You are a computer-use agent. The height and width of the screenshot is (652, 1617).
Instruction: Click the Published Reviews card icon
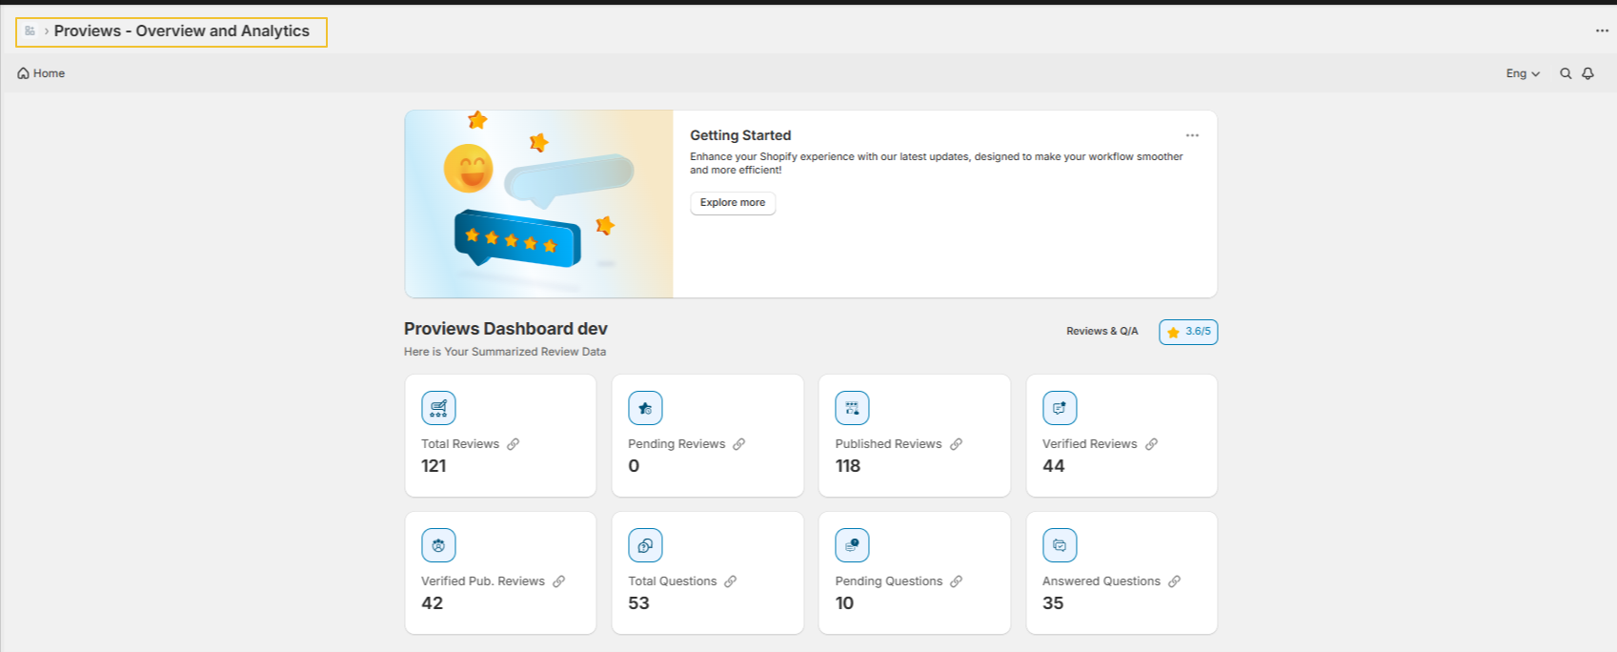(x=852, y=408)
